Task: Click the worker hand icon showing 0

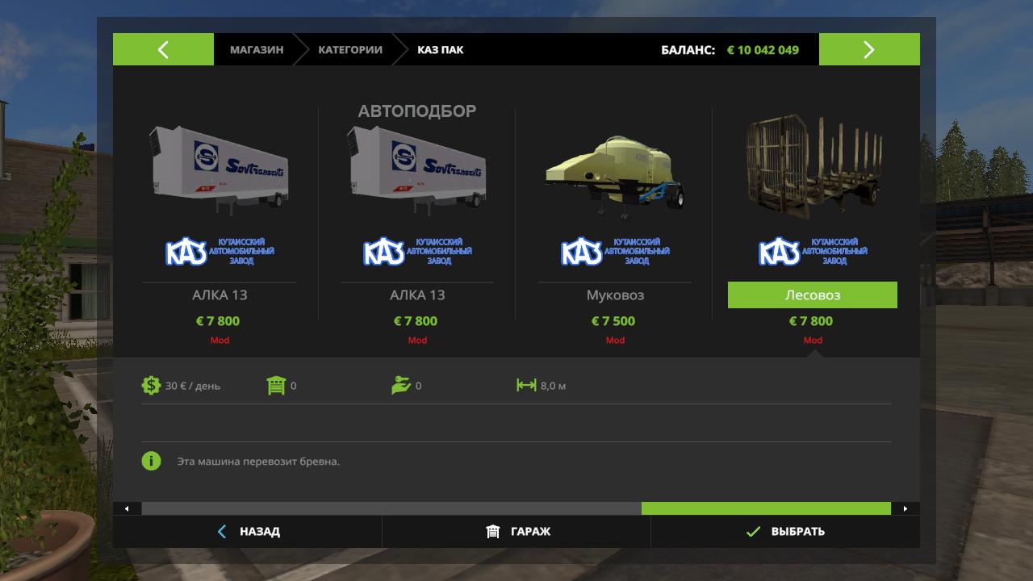Action: pos(401,386)
